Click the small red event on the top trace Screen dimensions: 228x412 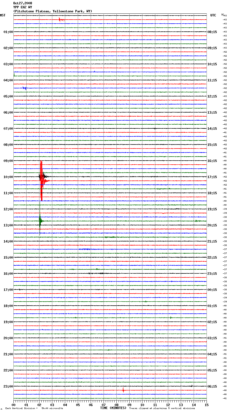(x=61, y=20)
